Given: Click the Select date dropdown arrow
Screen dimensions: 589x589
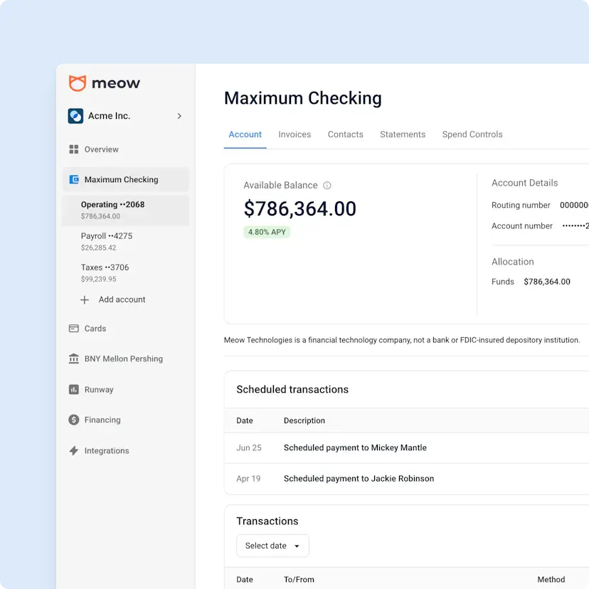Looking at the screenshot, I should (297, 546).
